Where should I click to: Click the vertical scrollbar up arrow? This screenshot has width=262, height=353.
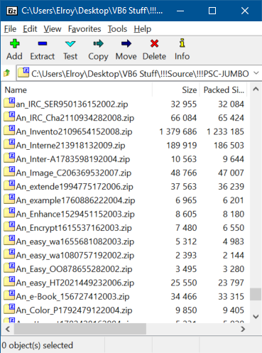click(x=256, y=89)
